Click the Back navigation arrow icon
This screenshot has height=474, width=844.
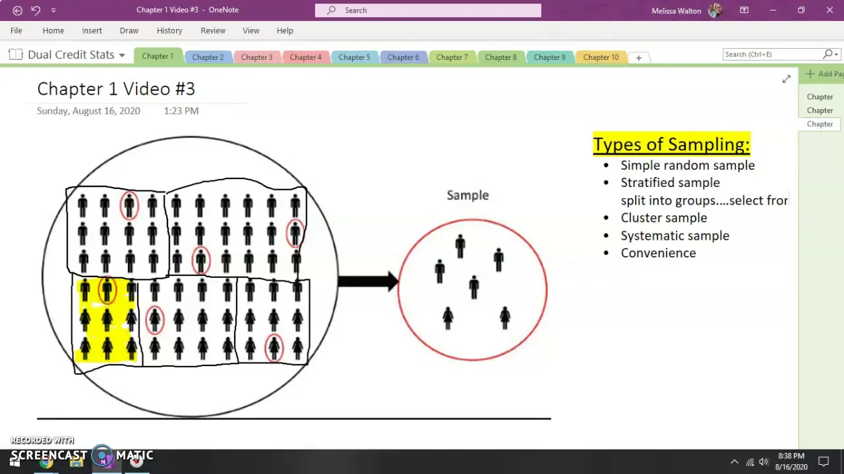(x=17, y=10)
